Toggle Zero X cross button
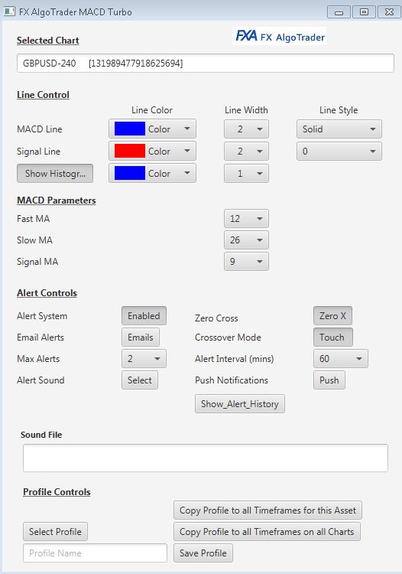Viewport: 402px width, 574px height. tap(332, 316)
